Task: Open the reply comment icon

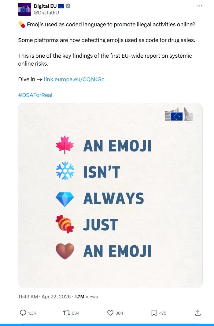Action: click(x=23, y=313)
